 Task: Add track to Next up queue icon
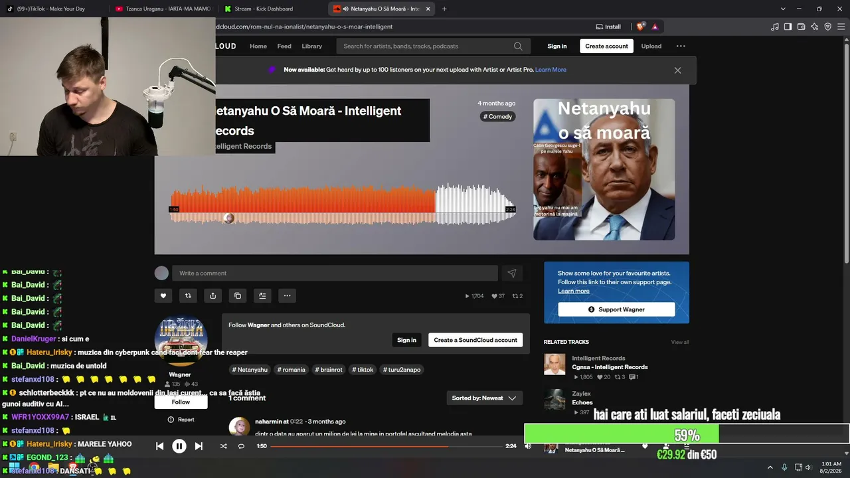point(262,296)
